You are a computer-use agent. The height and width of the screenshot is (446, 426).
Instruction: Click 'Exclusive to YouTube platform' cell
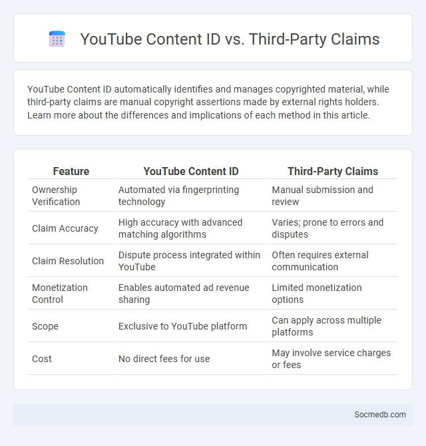191,326
